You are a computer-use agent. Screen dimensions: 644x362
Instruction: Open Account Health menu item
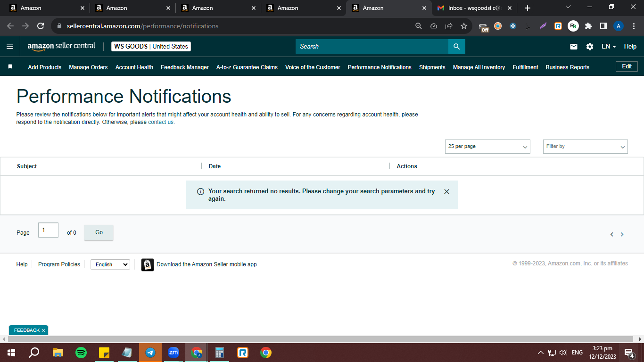pos(134,67)
